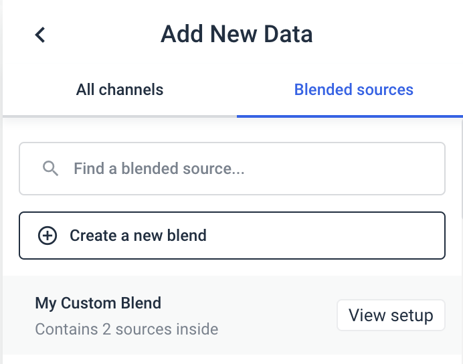Select the My Custom Blend entry
The width and height of the screenshot is (463, 364).
click(x=98, y=303)
